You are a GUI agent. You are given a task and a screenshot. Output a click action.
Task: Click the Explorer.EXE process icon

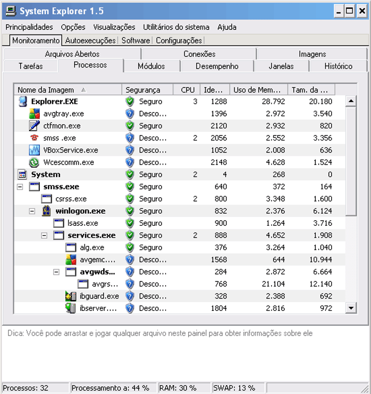click(23, 102)
